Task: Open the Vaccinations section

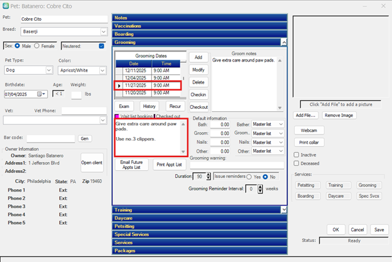Action: (x=200, y=26)
